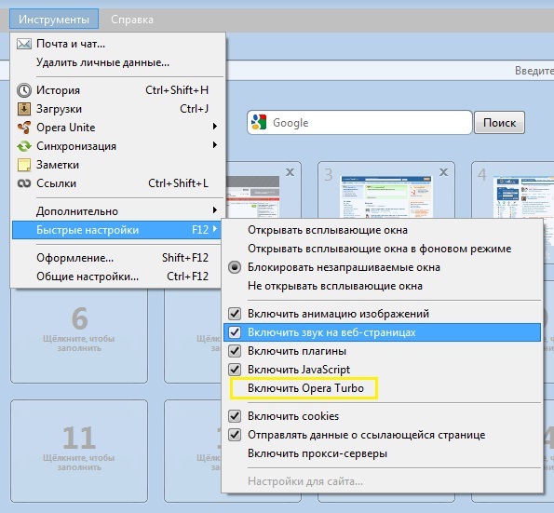This screenshot has width=554, height=513.
Task: Click the mail envelope icon beside Почта и чат
Action: [x=24, y=44]
